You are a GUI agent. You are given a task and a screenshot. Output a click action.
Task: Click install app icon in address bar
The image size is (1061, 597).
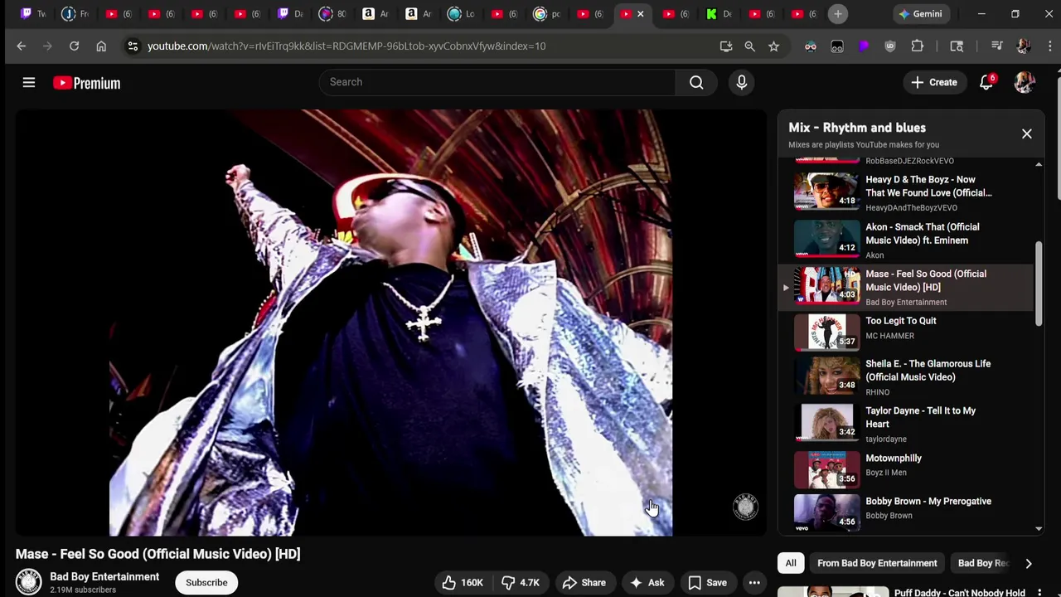(x=726, y=46)
